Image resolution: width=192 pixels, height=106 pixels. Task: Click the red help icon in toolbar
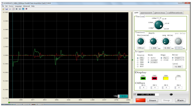(x=26, y=9)
